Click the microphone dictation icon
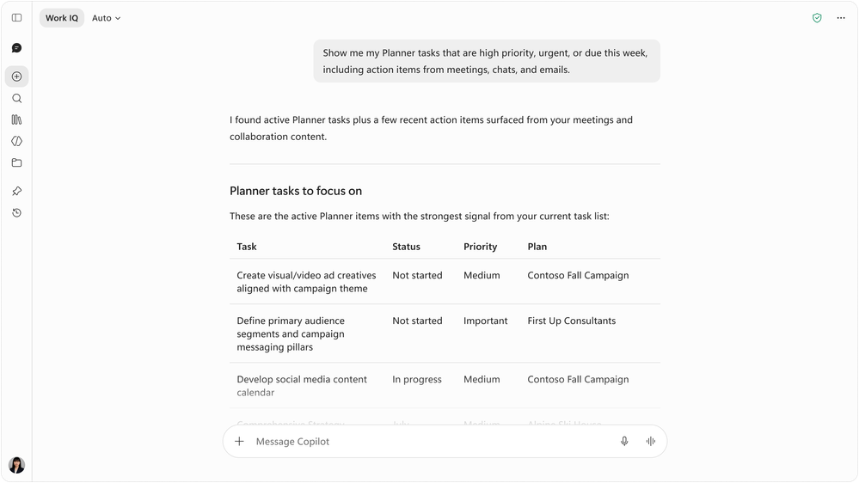The image size is (859, 483). tap(624, 442)
